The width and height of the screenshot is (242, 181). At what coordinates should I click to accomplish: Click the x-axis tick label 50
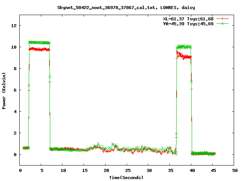click(x=235, y=170)
